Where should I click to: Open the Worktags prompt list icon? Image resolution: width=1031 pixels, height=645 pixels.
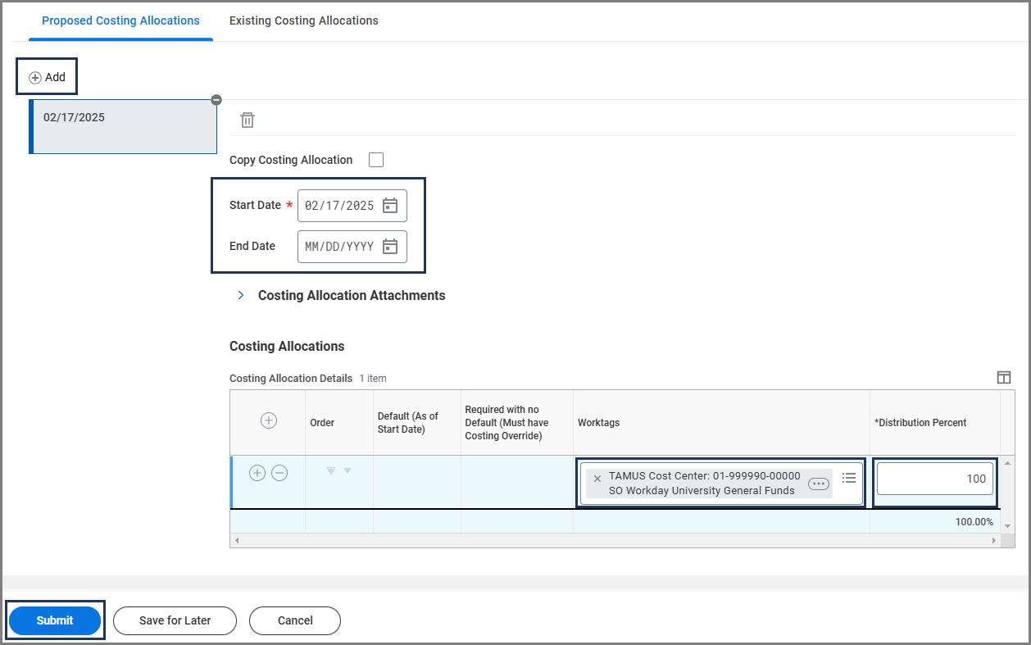849,478
